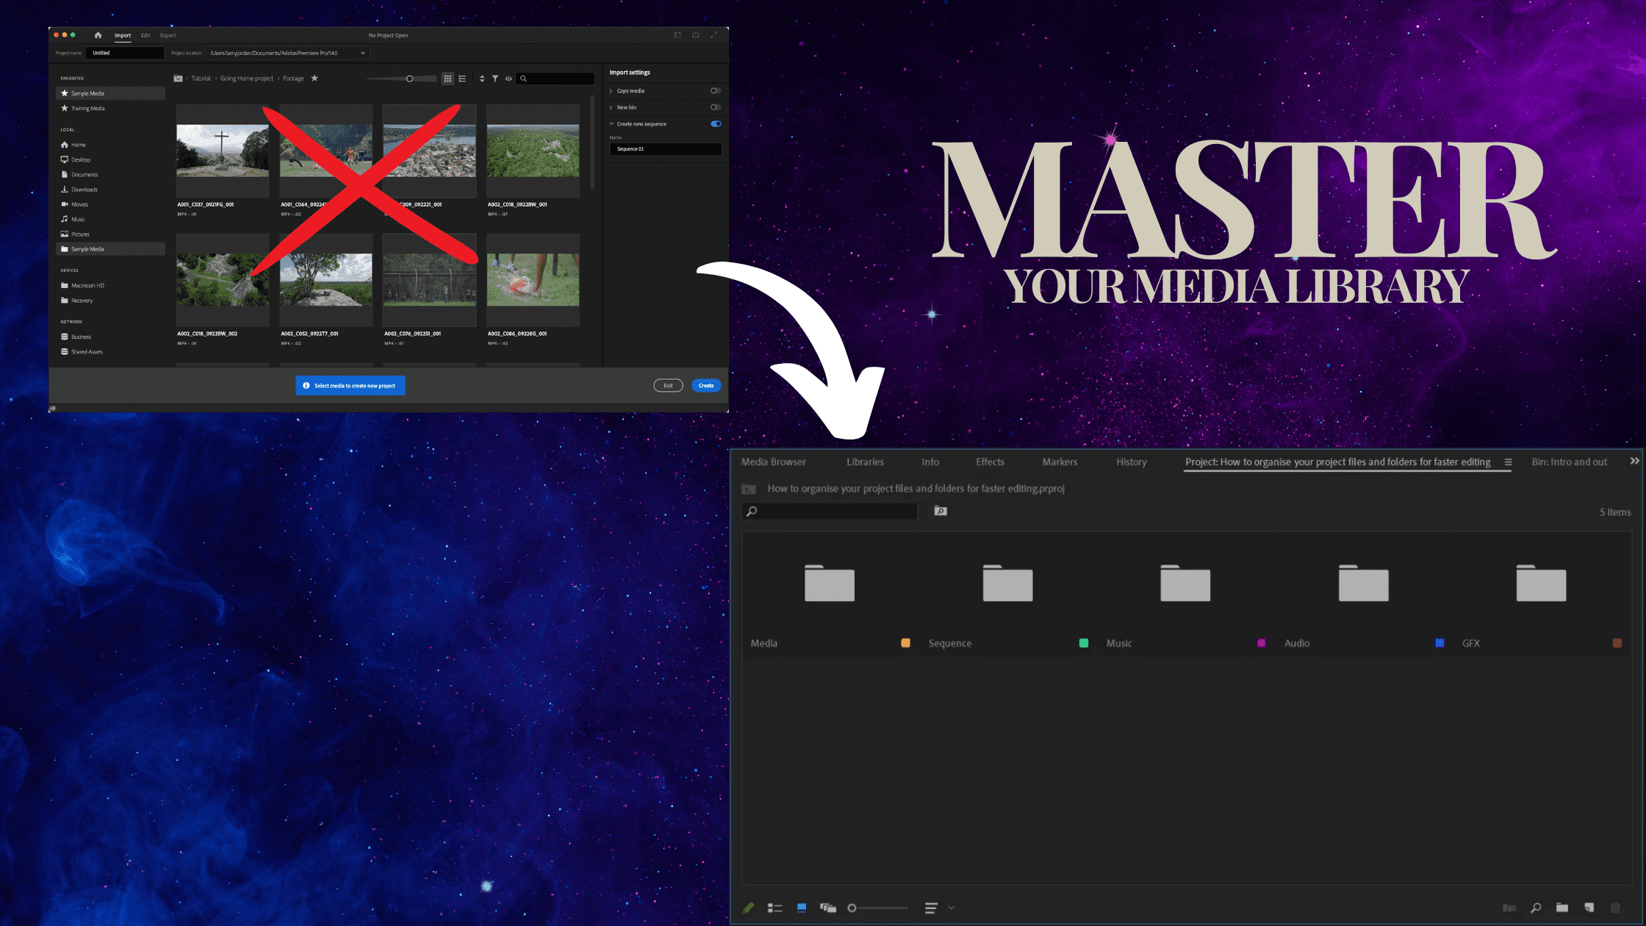The image size is (1646, 926).
Task: Click the Delete trash icon in Project panel
Action: point(1615,908)
